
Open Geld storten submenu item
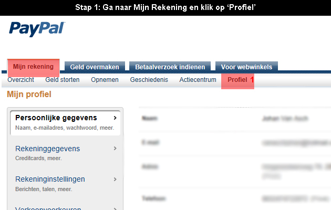coord(63,80)
